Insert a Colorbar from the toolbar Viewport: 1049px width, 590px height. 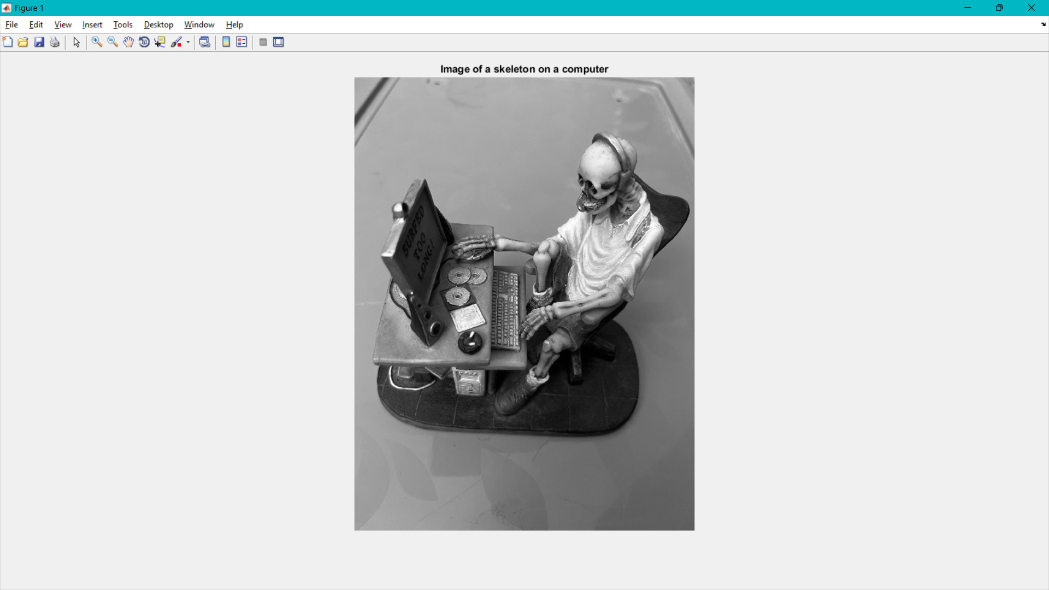[226, 42]
